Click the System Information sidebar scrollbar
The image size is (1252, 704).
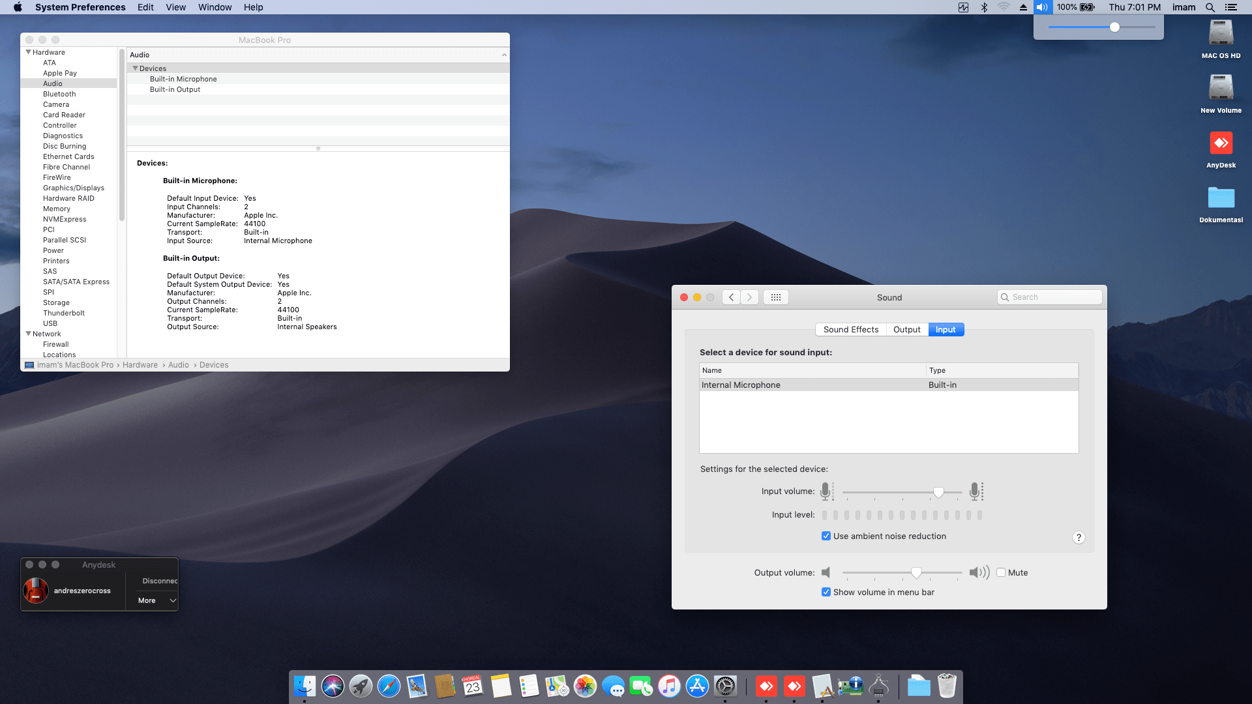click(121, 135)
